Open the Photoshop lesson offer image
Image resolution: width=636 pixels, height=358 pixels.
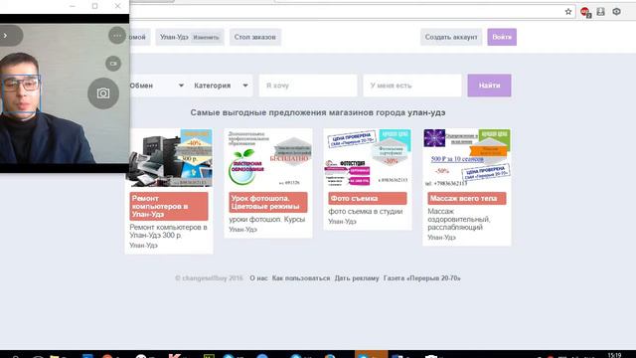pos(268,158)
